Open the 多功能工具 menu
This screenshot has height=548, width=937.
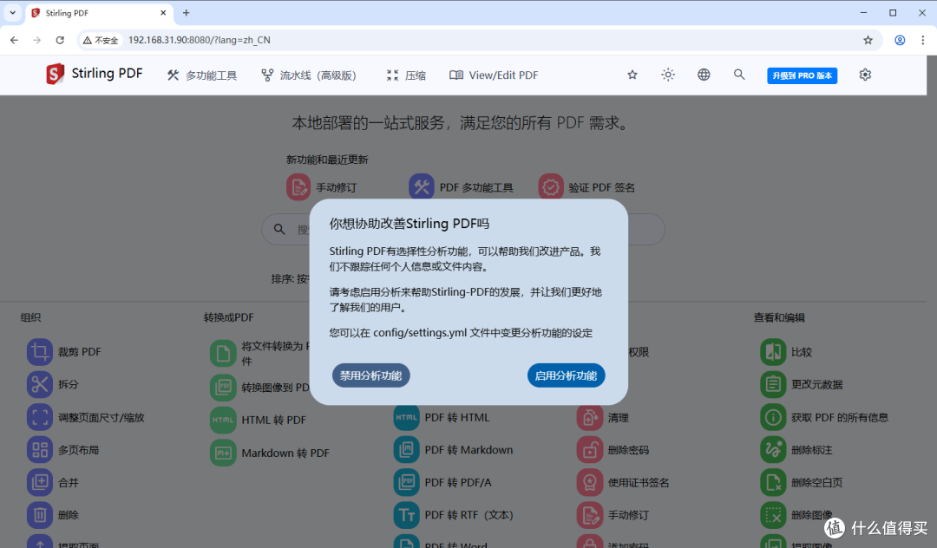202,75
